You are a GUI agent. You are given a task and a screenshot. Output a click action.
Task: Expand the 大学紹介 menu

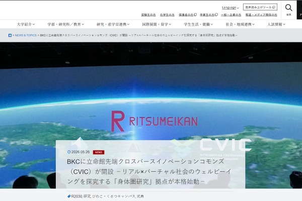click(x=26, y=24)
